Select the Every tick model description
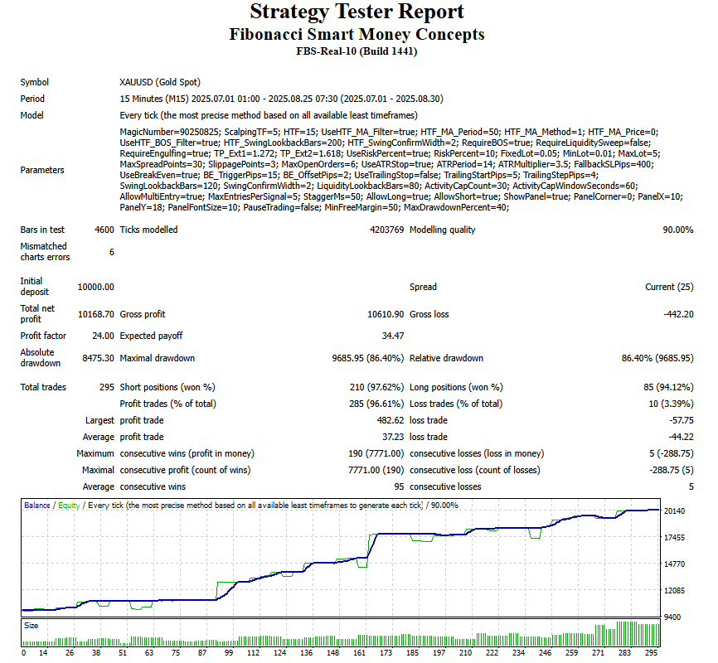 point(269,115)
